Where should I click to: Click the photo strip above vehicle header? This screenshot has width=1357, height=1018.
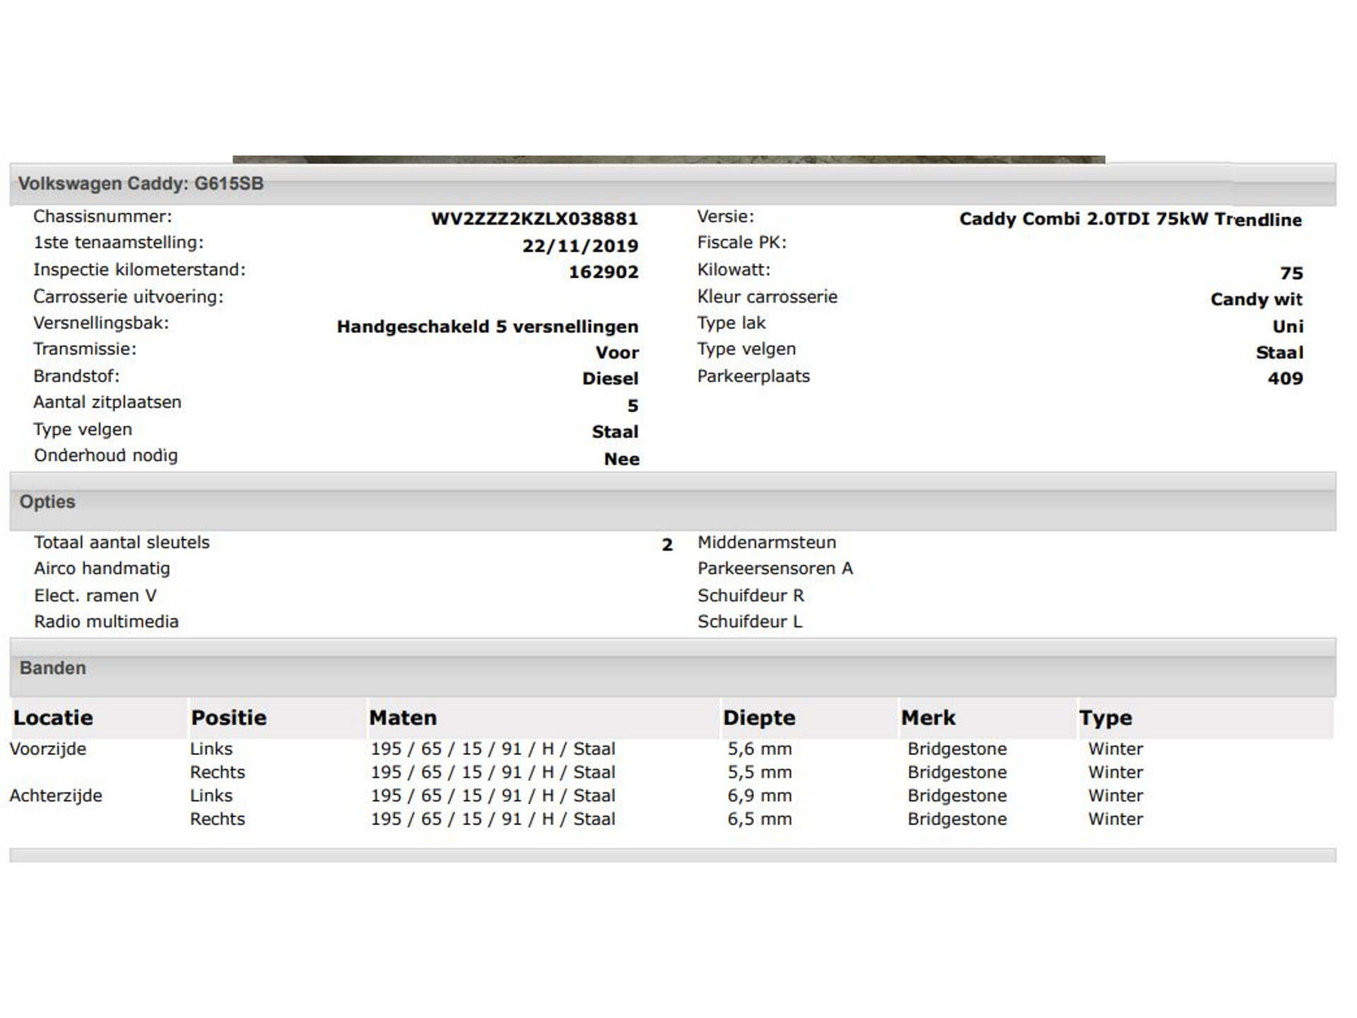click(x=669, y=160)
